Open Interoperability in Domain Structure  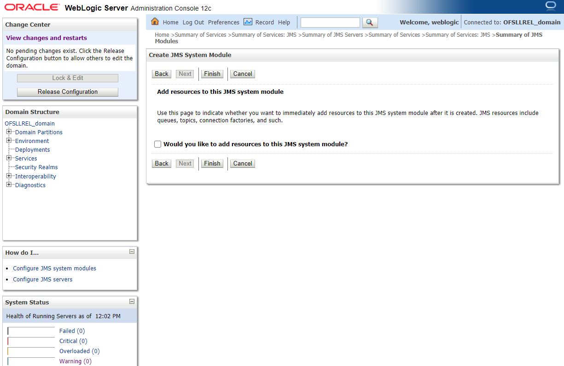tap(35, 176)
